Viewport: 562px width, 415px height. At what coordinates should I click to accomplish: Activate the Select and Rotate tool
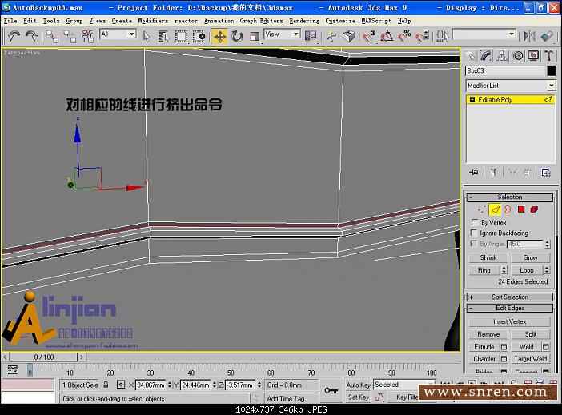(x=237, y=36)
